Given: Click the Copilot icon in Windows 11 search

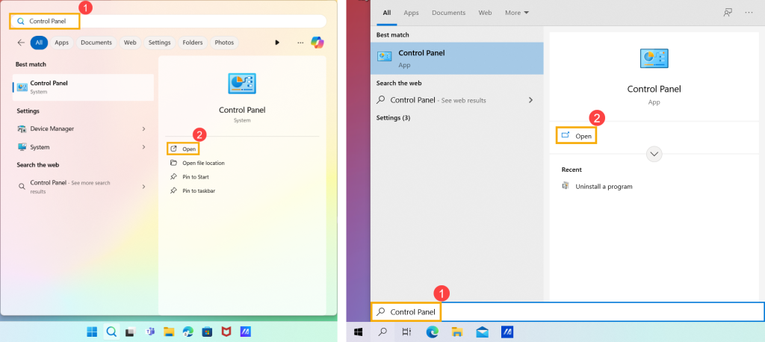Looking at the screenshot, I should (x=317, y=43).
